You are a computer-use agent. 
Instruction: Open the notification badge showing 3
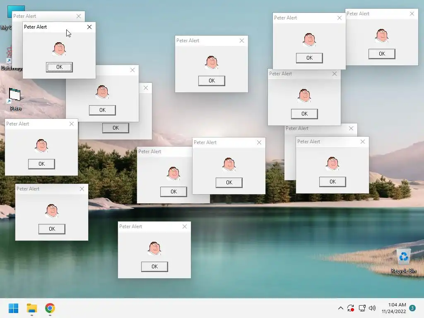tap(412, 308)
